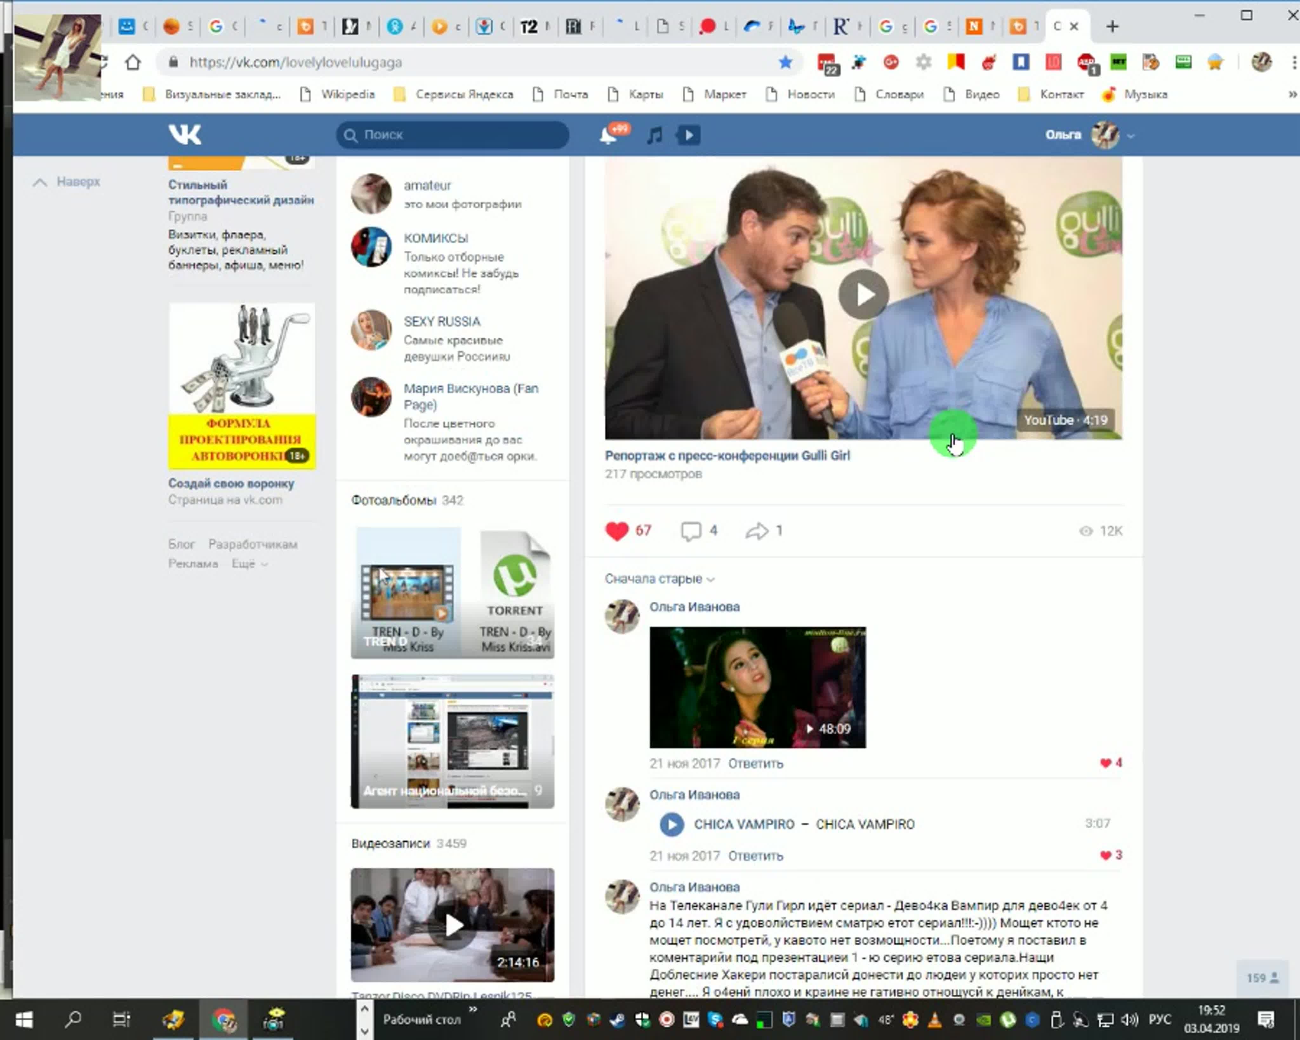Toggle like on CHICA VAMPIRO audio comment
This screenshot has width=1300, height=1040.
[x=1106, y=855]
